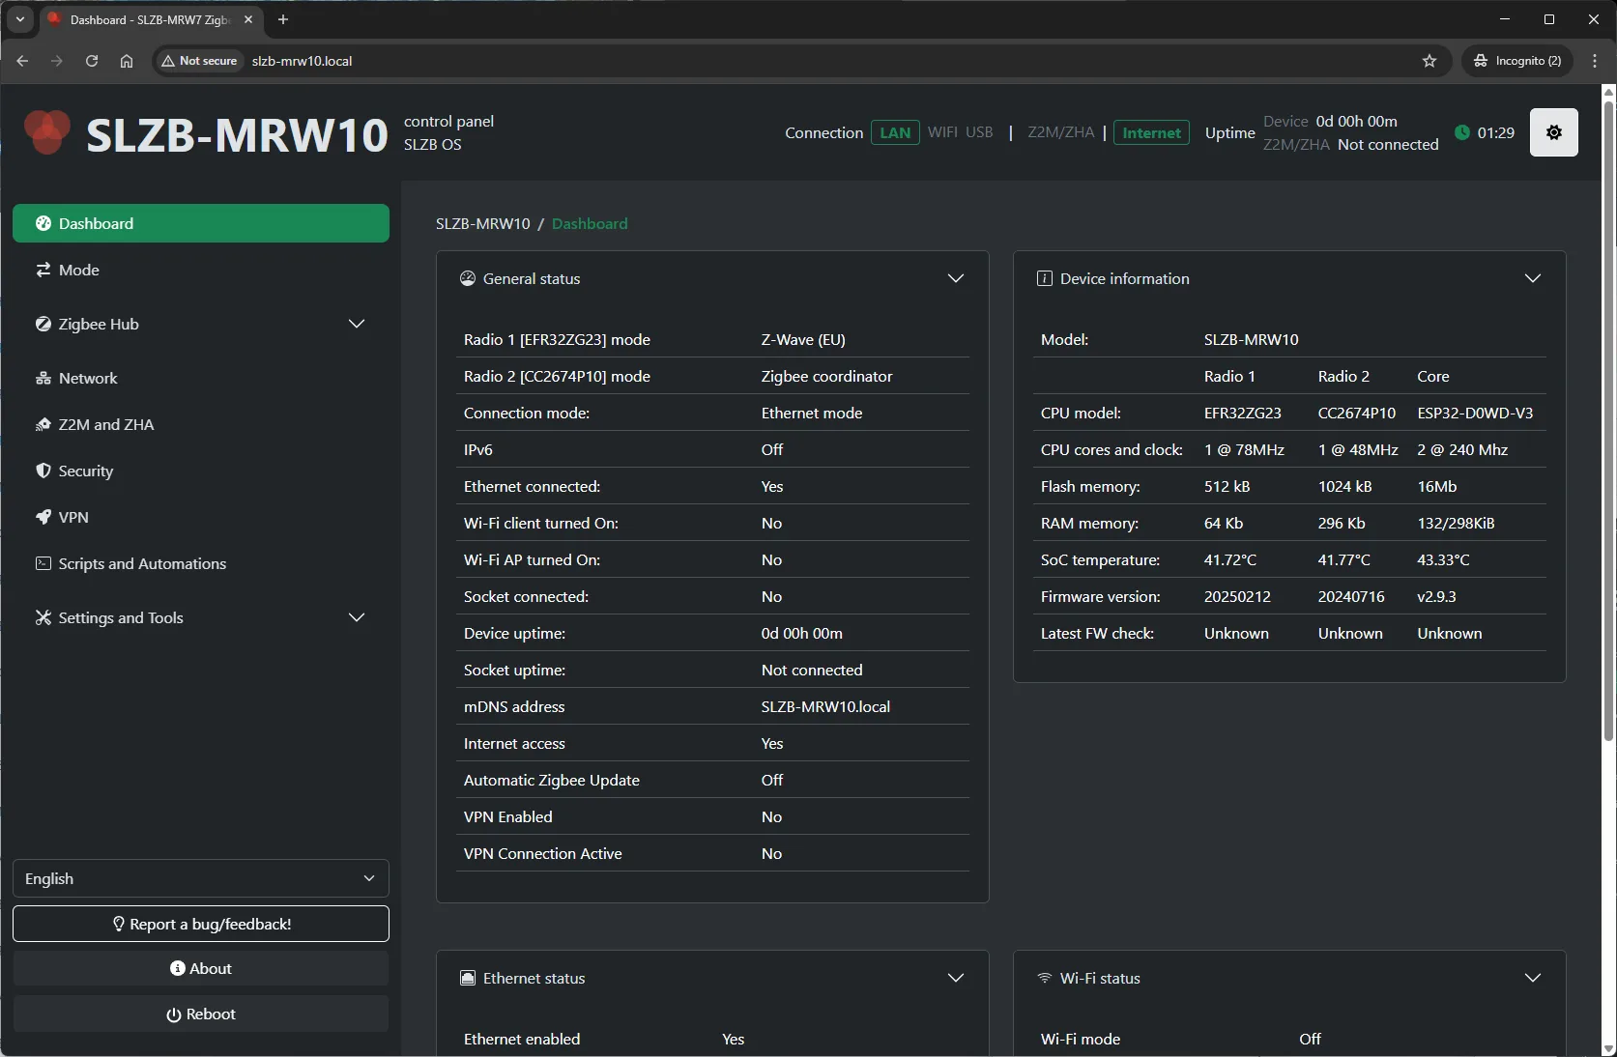Collapse the General status panel

point(956,278)
